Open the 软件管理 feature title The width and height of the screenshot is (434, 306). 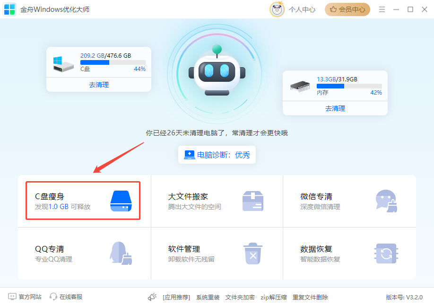coord(184,249)
